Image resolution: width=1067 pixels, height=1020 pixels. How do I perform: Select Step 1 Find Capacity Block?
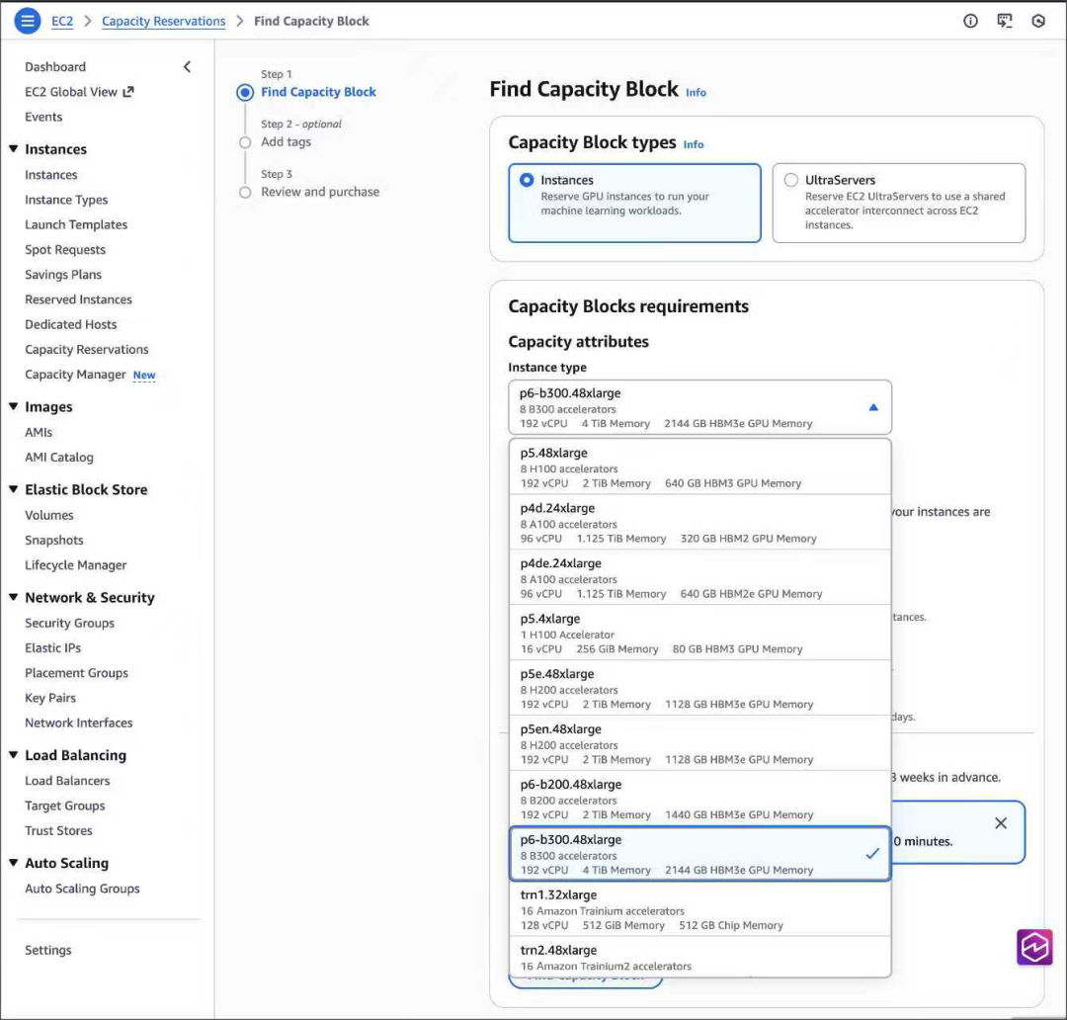click(318, 92)
